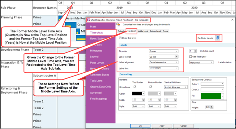Open Legend settings in sidebar
This screenshot has width=236, height=129.
tap(94, 57)
